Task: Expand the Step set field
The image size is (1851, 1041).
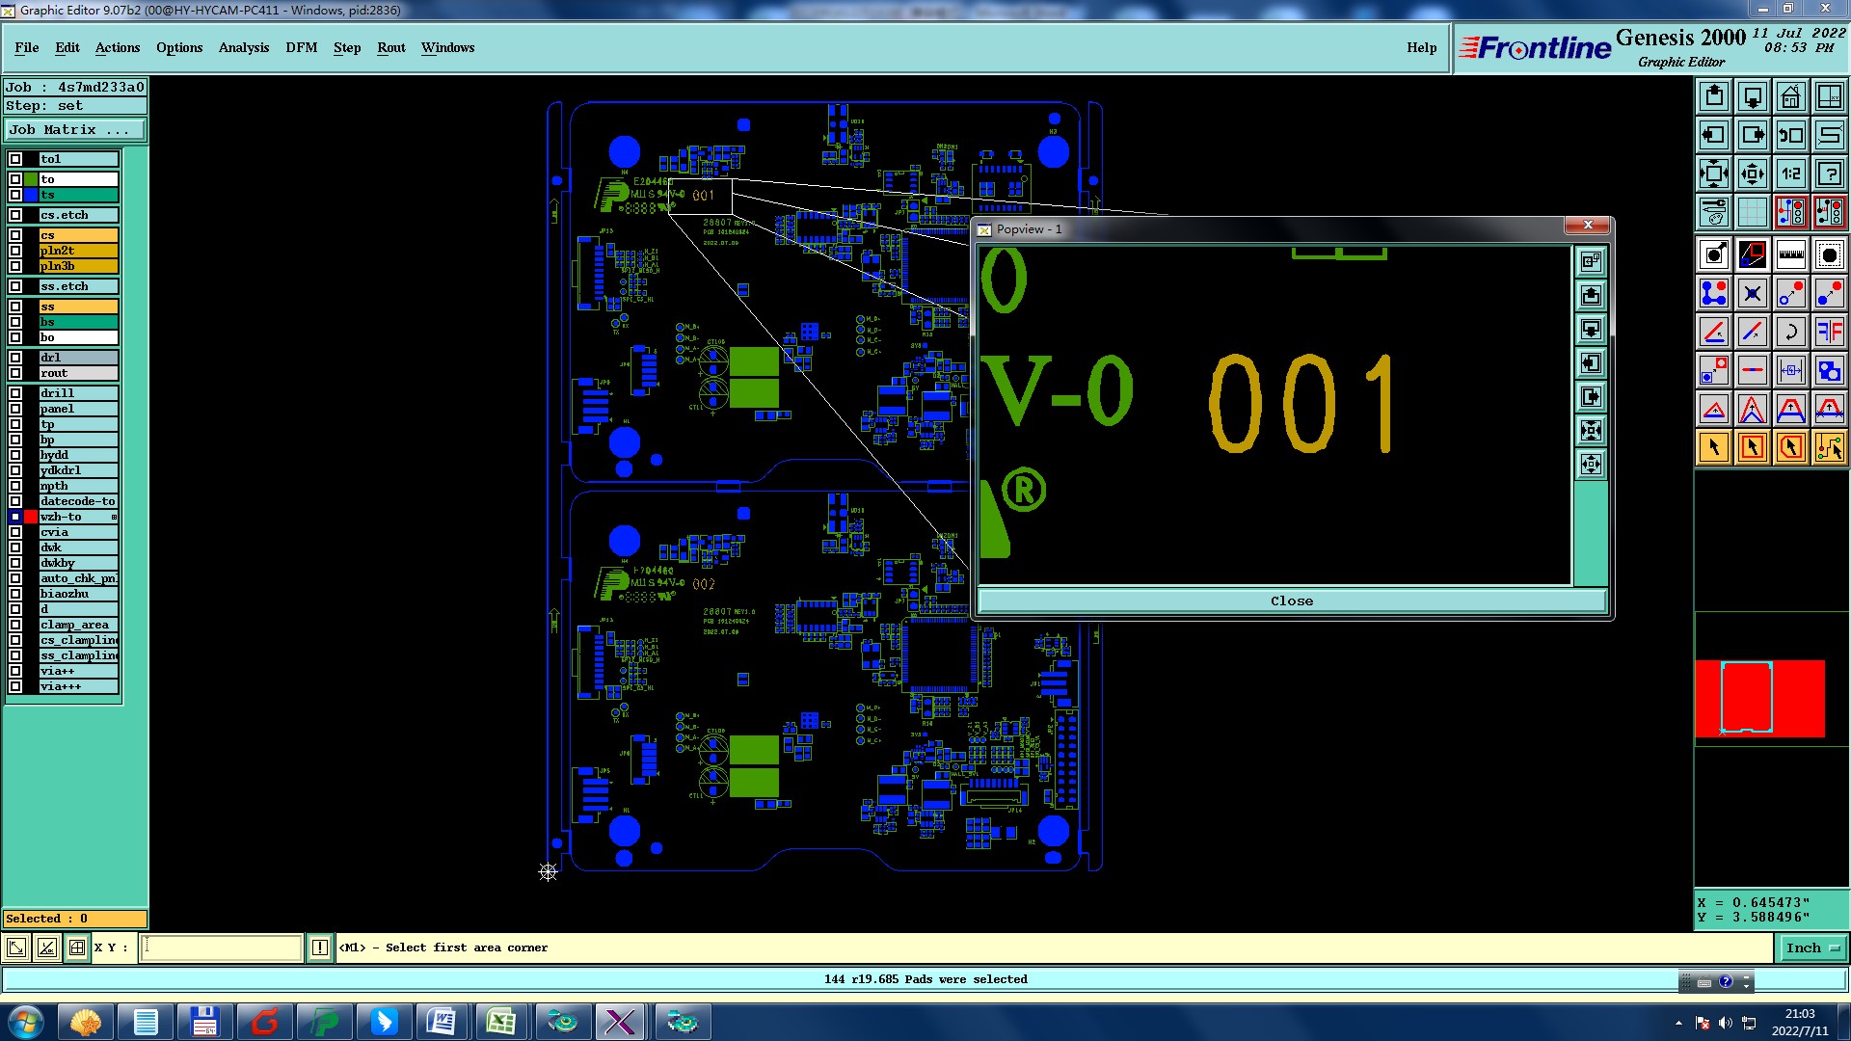Action: pyautogui.click(x=75, y=106)
